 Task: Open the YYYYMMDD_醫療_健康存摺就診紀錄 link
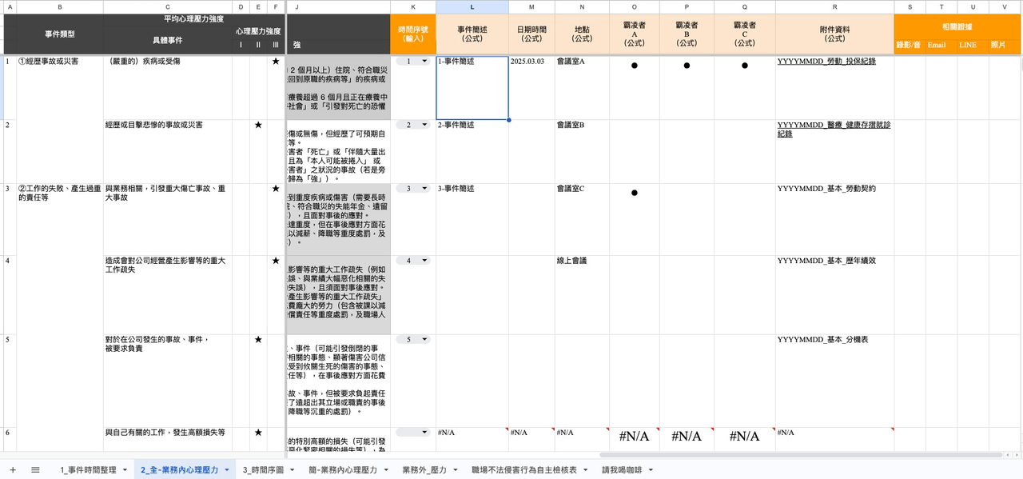point(834,130)
